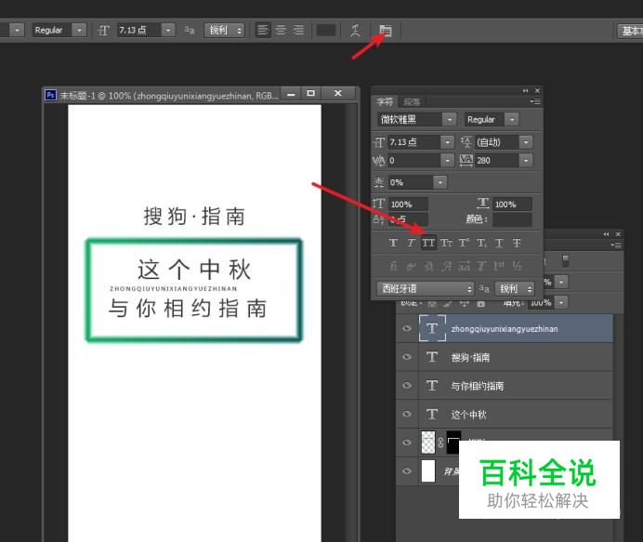The width and height of the screenshot is (643, 542).
Task: Click the 与你相约指南 text on canvas
Action: tap(188, 308)
